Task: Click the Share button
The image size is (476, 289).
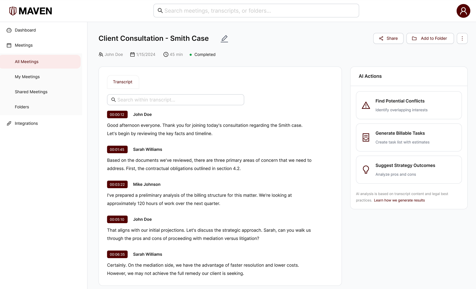Action: pyautogui.click(x=388, y=38)
